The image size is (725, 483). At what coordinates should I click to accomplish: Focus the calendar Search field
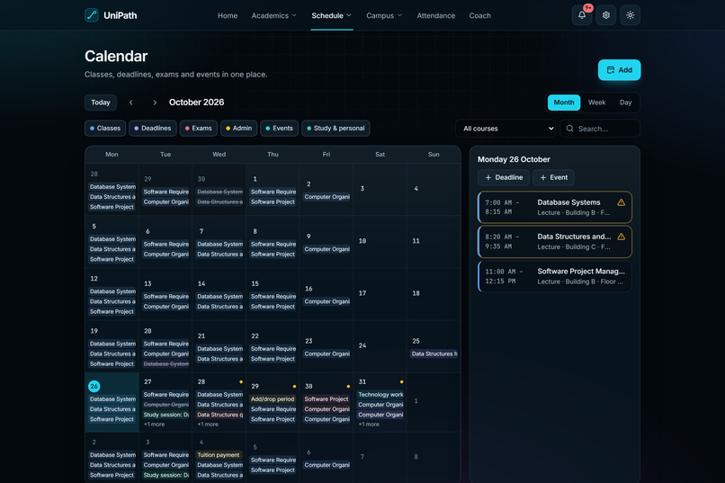pyautogui.click(x=600, y=129)
